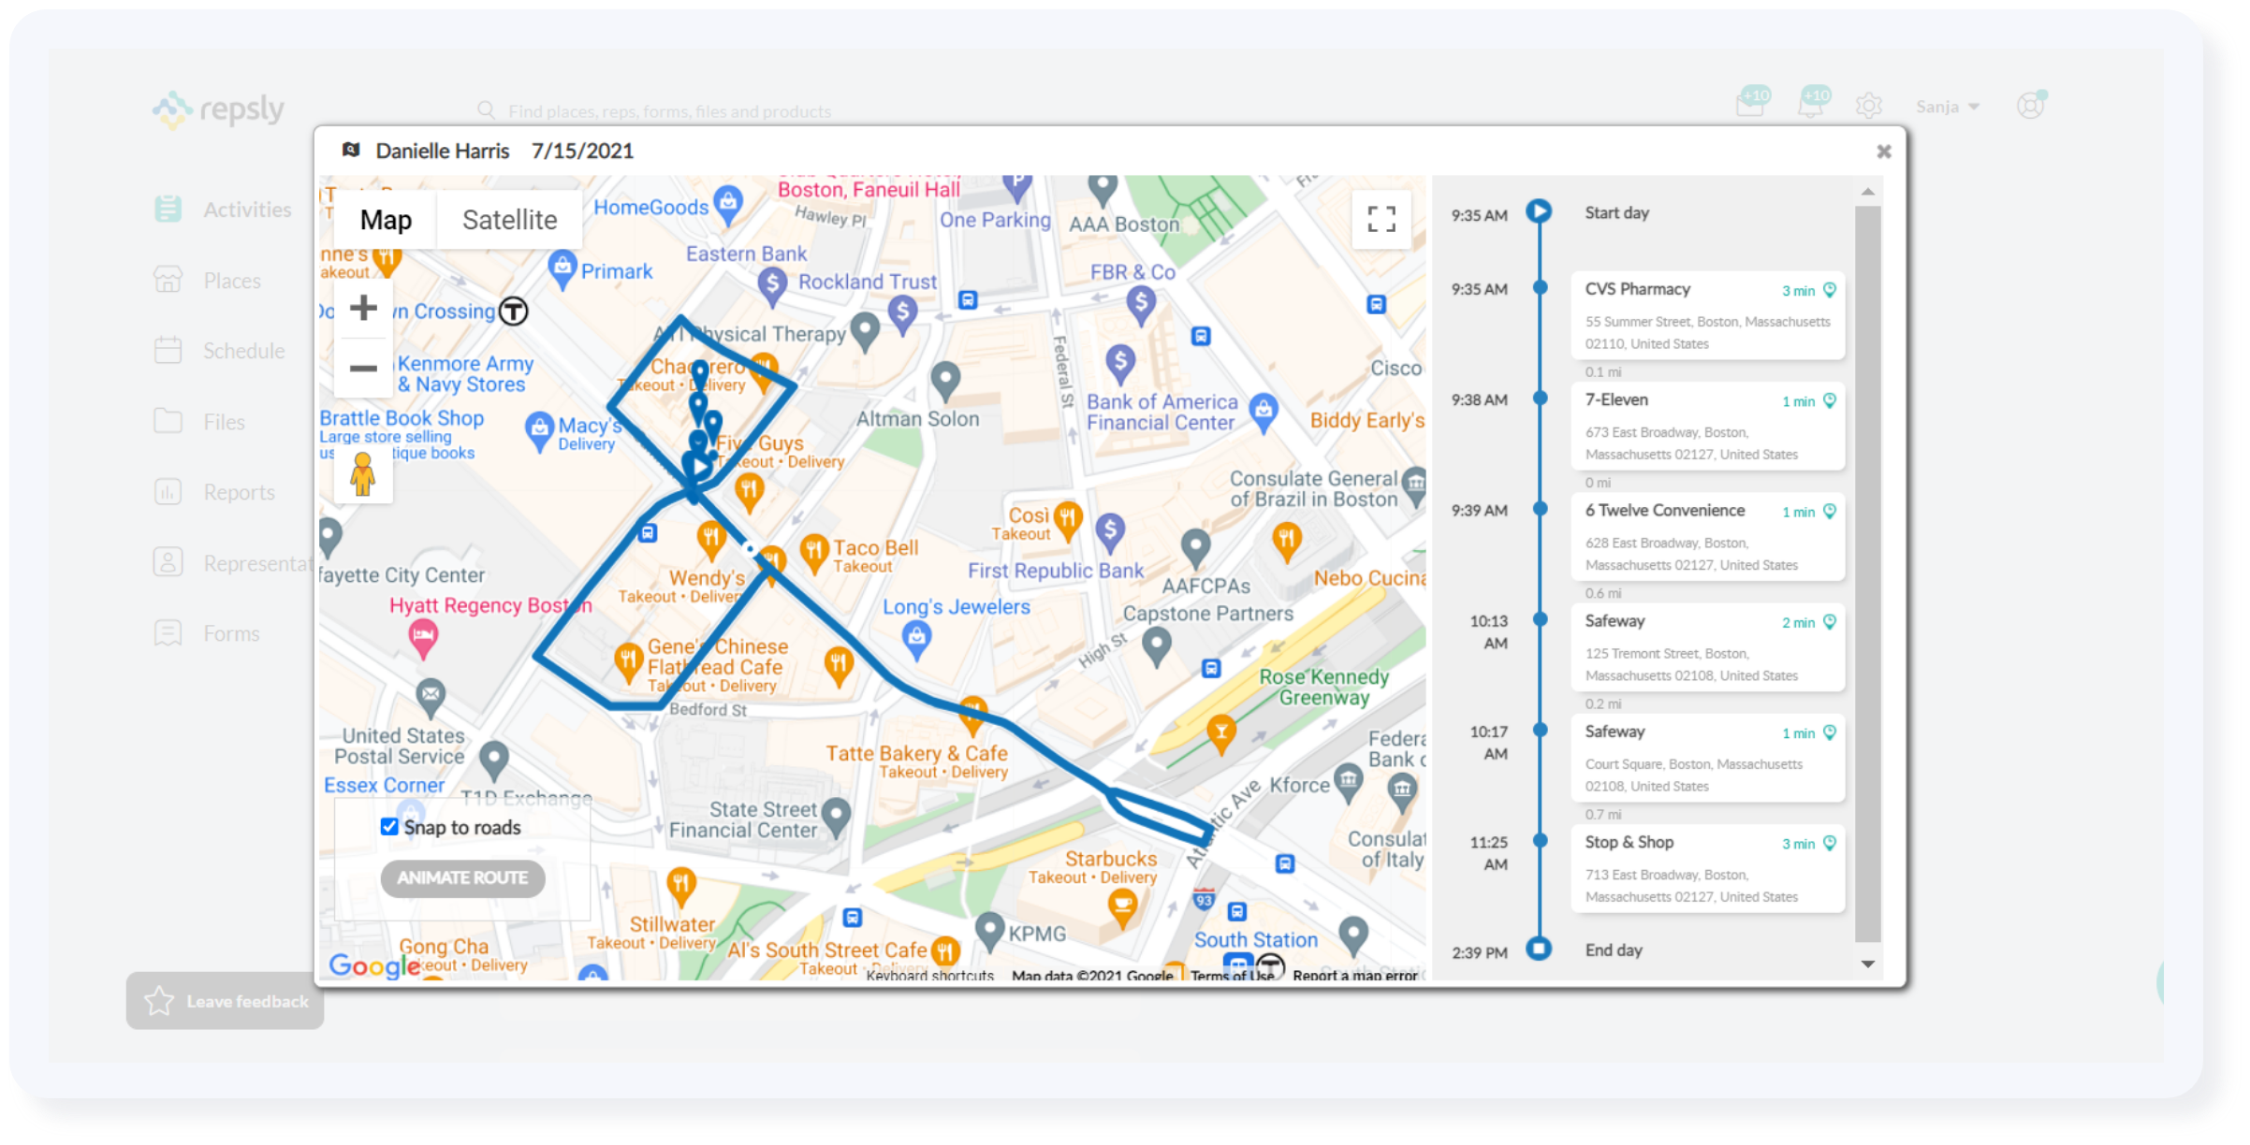Click the help lifebuoy icon

tap(2029, 106)
